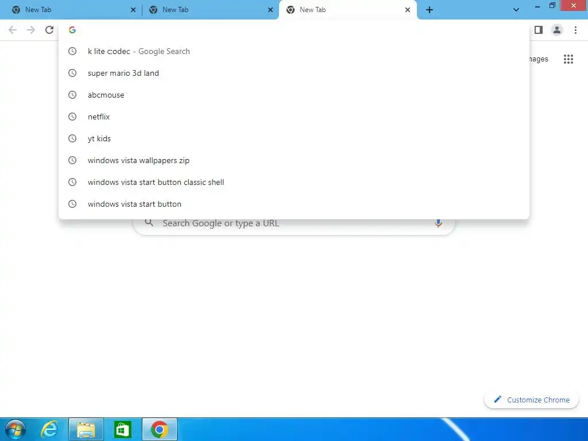The image size is (588, 441).
Task: Click the voice search microphone
Action: pos(438,223)
